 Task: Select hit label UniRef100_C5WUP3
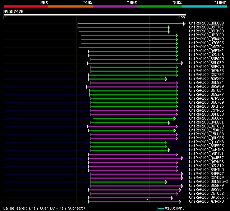(x=206, y=134)
